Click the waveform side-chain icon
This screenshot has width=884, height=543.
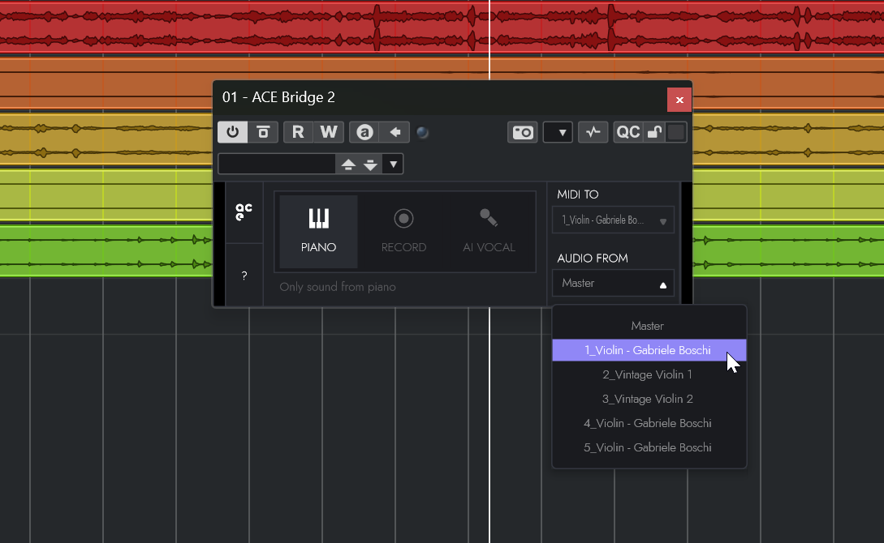[593, 132]
